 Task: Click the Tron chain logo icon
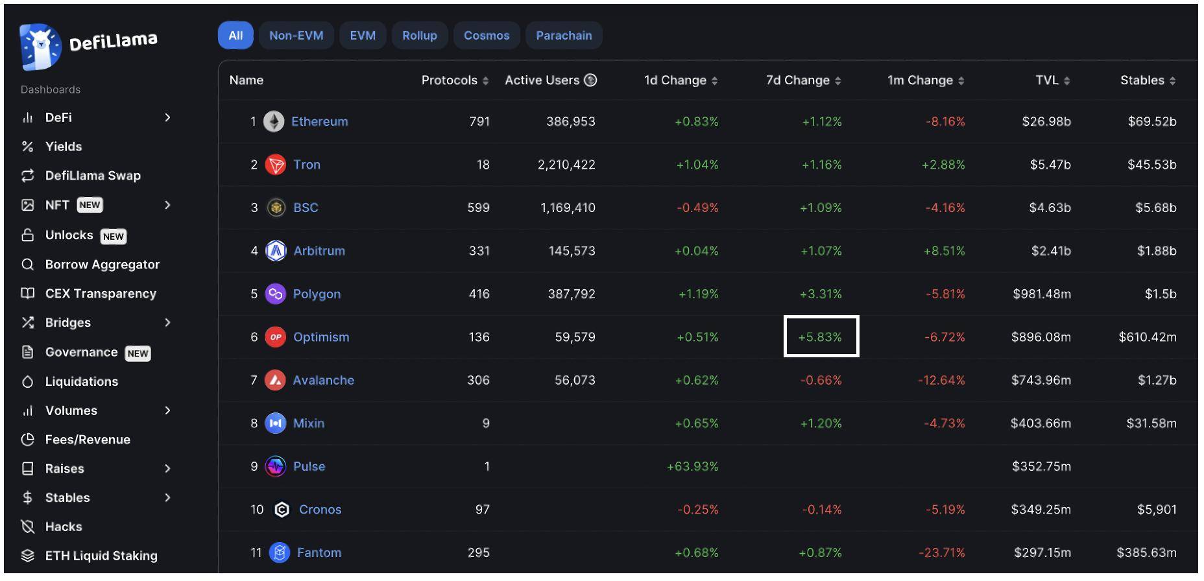click(276, 165)
